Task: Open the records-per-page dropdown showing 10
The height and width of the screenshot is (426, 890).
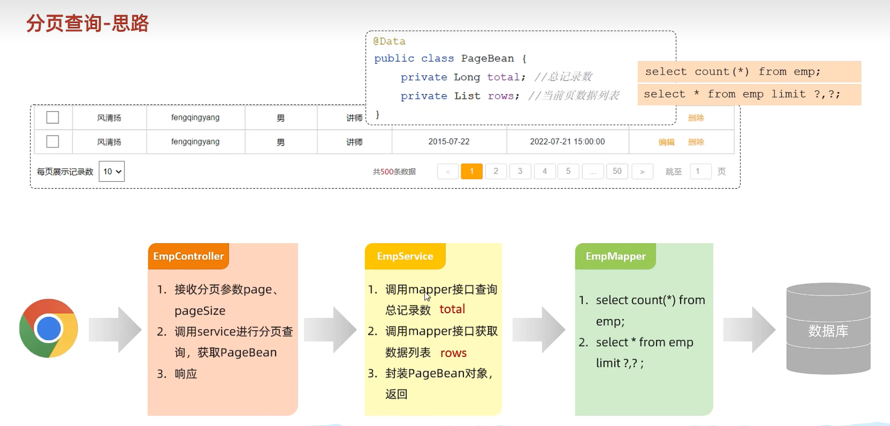Action: tap(112, 171)
